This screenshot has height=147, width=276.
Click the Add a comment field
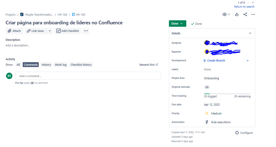click(88, 76)
